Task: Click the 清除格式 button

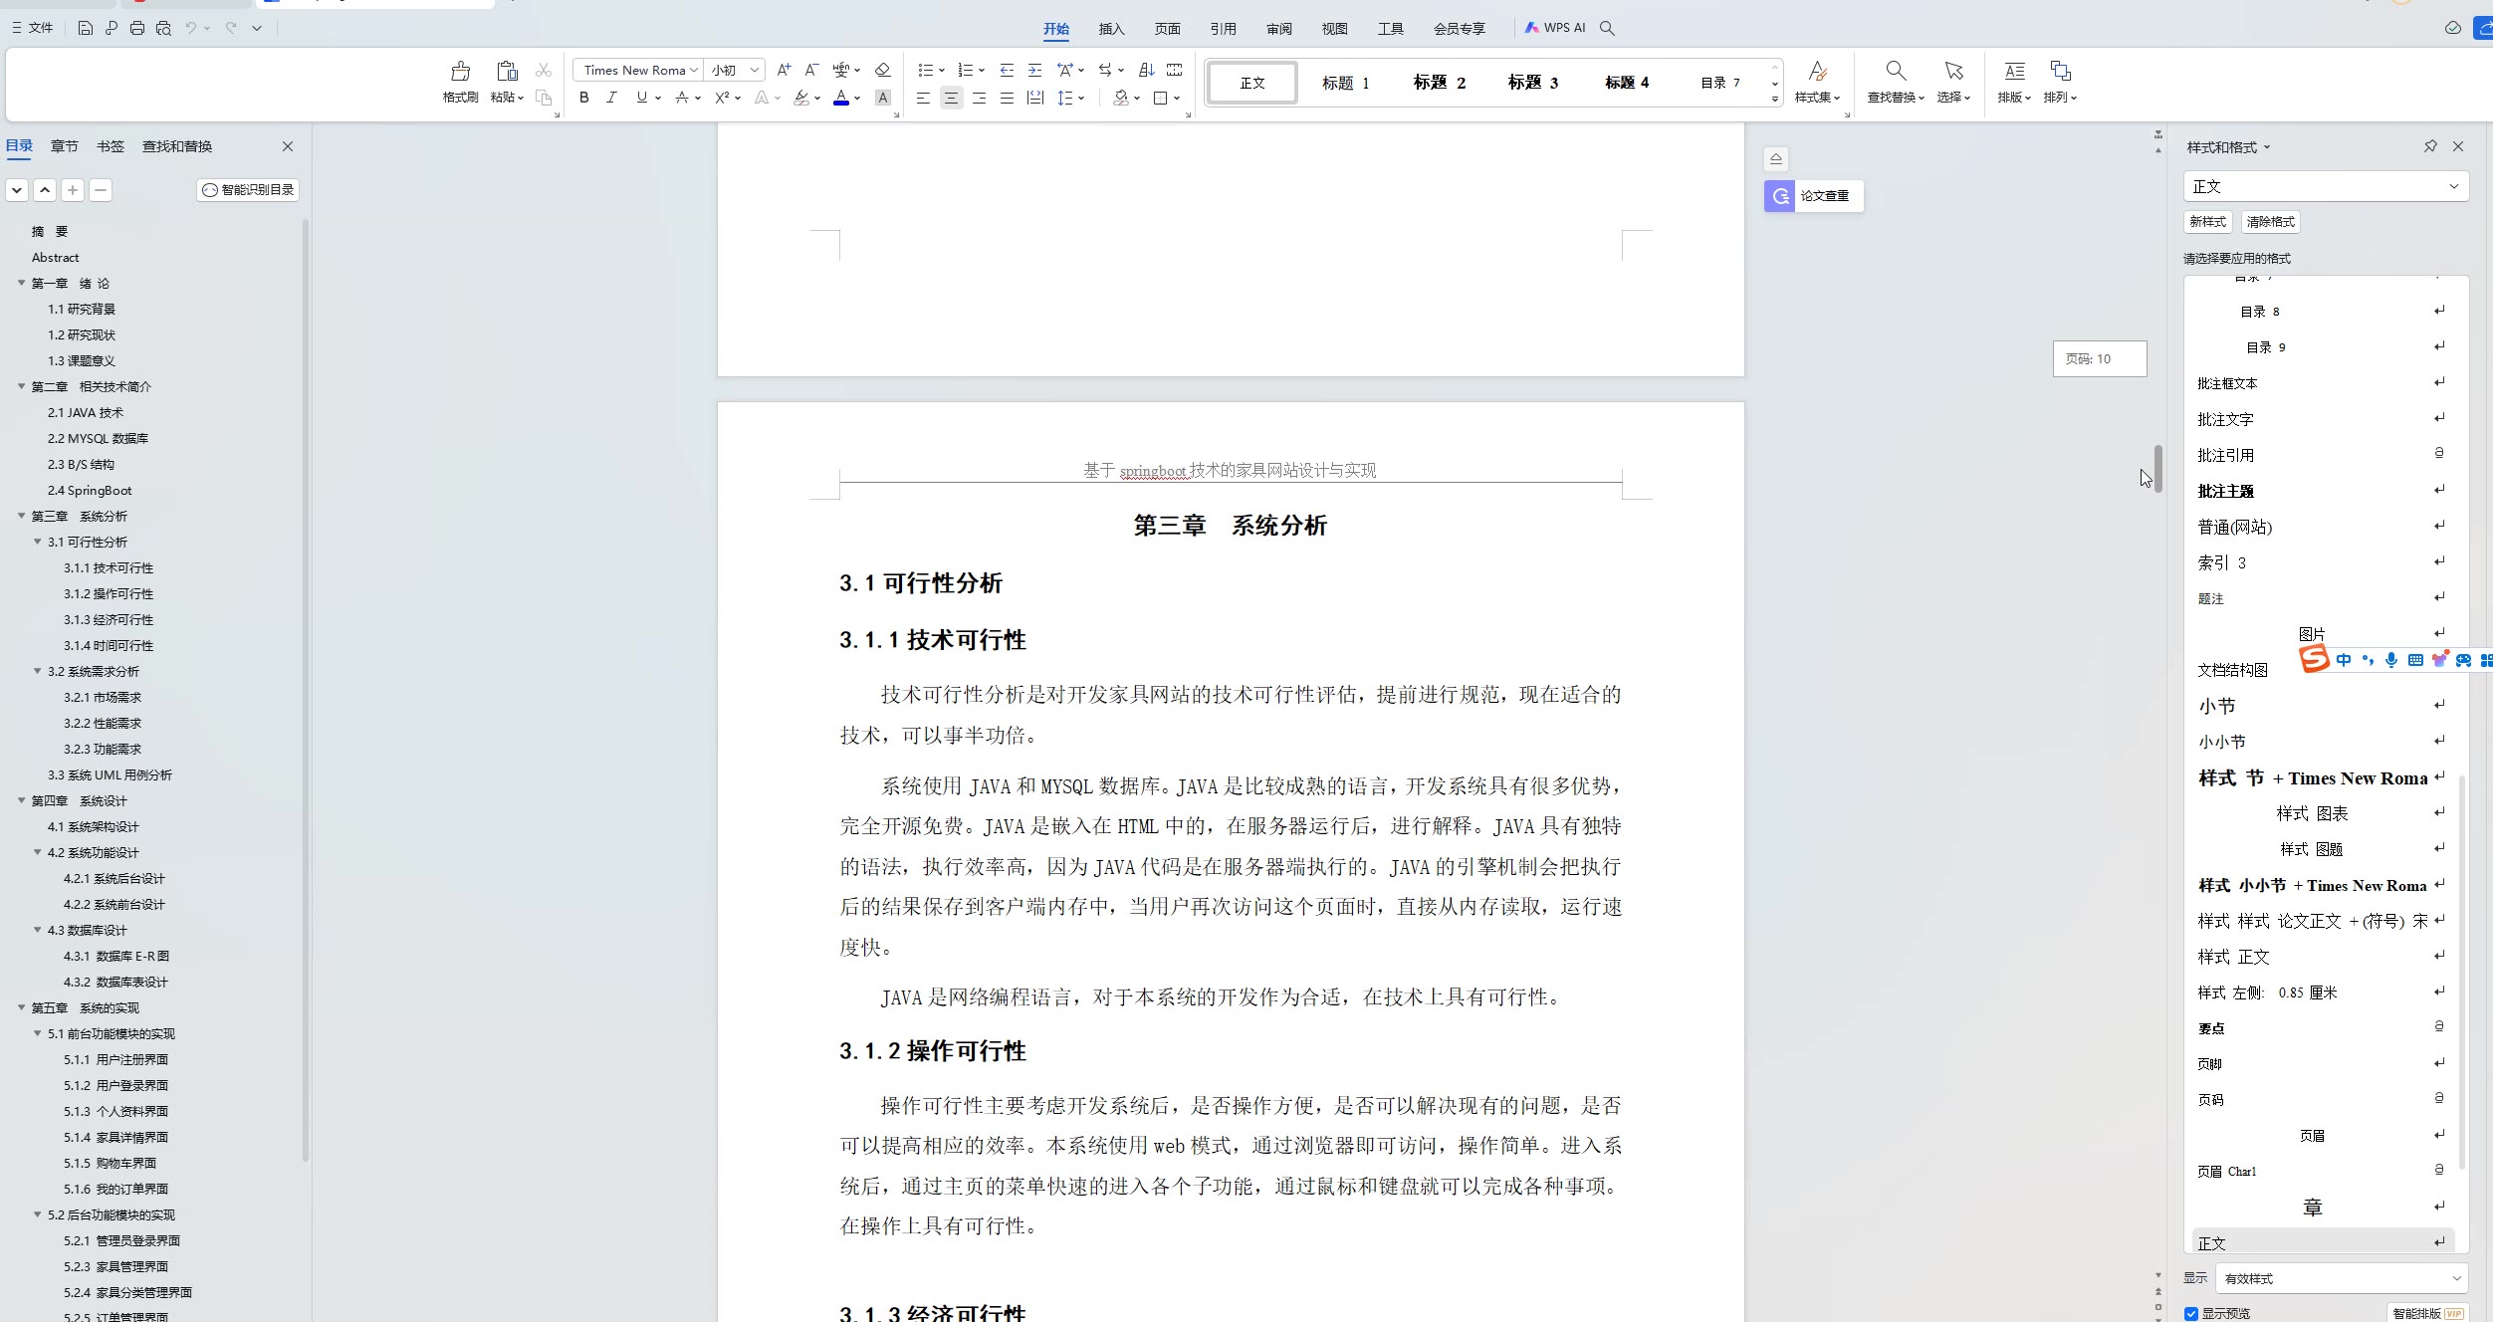Action: [2270, 222]
